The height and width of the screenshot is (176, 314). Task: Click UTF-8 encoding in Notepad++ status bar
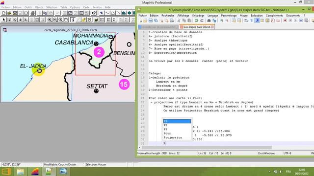(287, 153)
